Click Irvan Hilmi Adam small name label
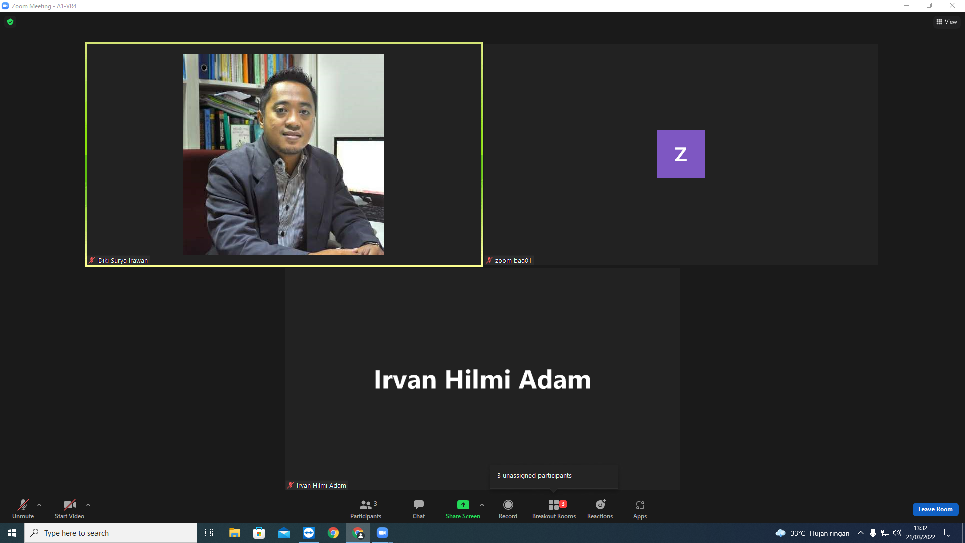The image size is (965, 543). coord(321,485)
